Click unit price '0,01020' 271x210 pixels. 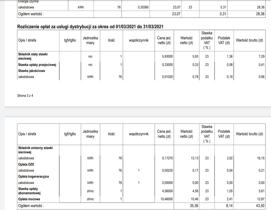(x=167, y=77)
